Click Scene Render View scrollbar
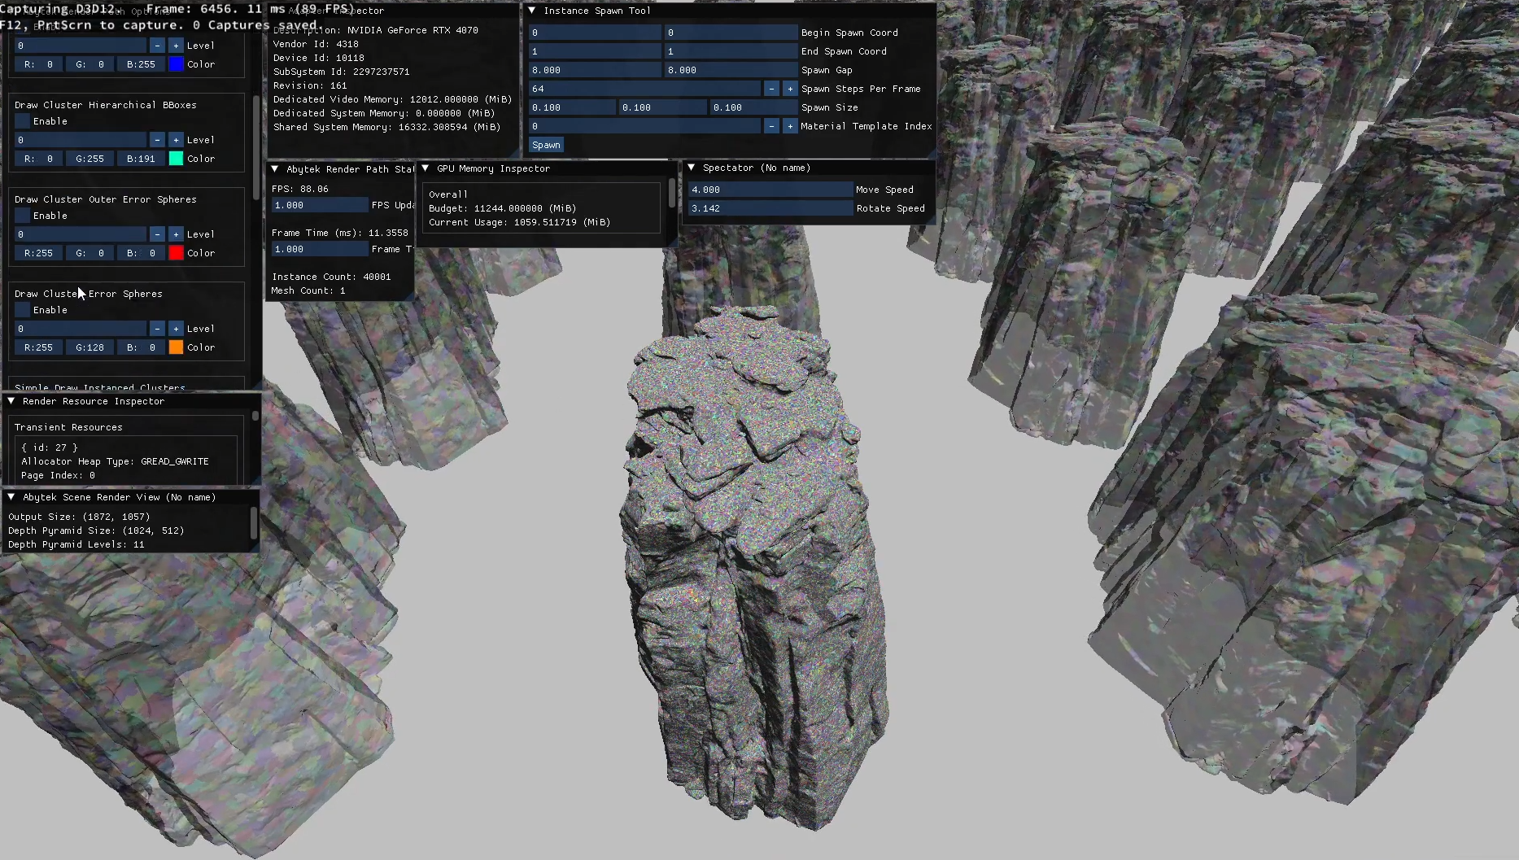Viewport: 1519px width, 860px height. tap(254, 523)
